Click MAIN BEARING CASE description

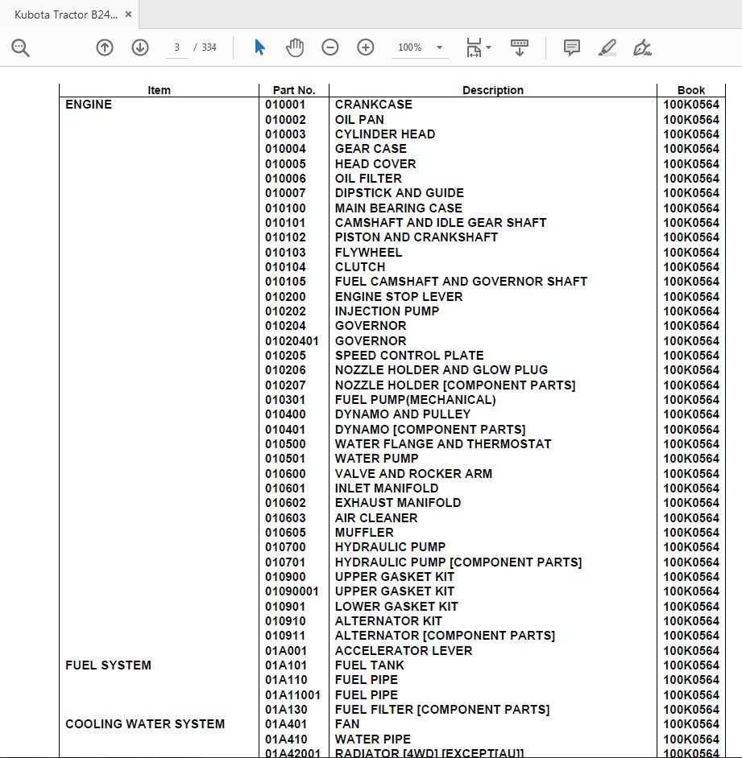pyautogui.click(x=399, y=208)
